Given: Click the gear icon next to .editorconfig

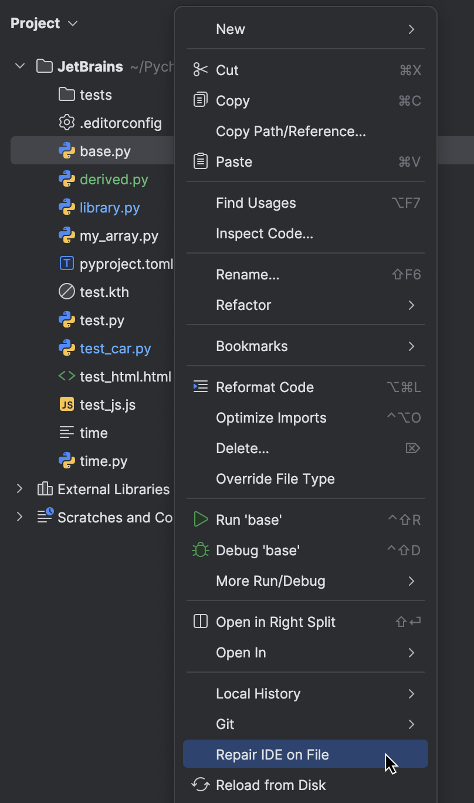Looking at the screenshot, I should point(66,123).
